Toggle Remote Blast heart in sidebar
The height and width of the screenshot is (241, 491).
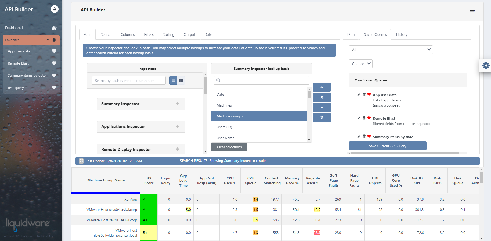(54, 63)
